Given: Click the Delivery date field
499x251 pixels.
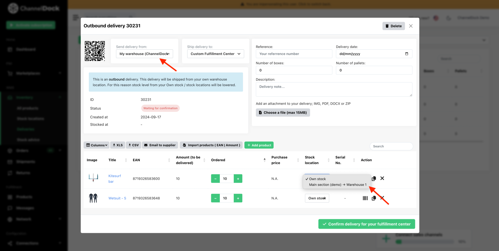Looking at the screenshot, I should (x=374, y=54).
